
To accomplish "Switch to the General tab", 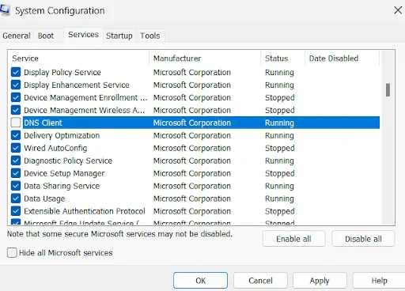I will coord(17,36).
